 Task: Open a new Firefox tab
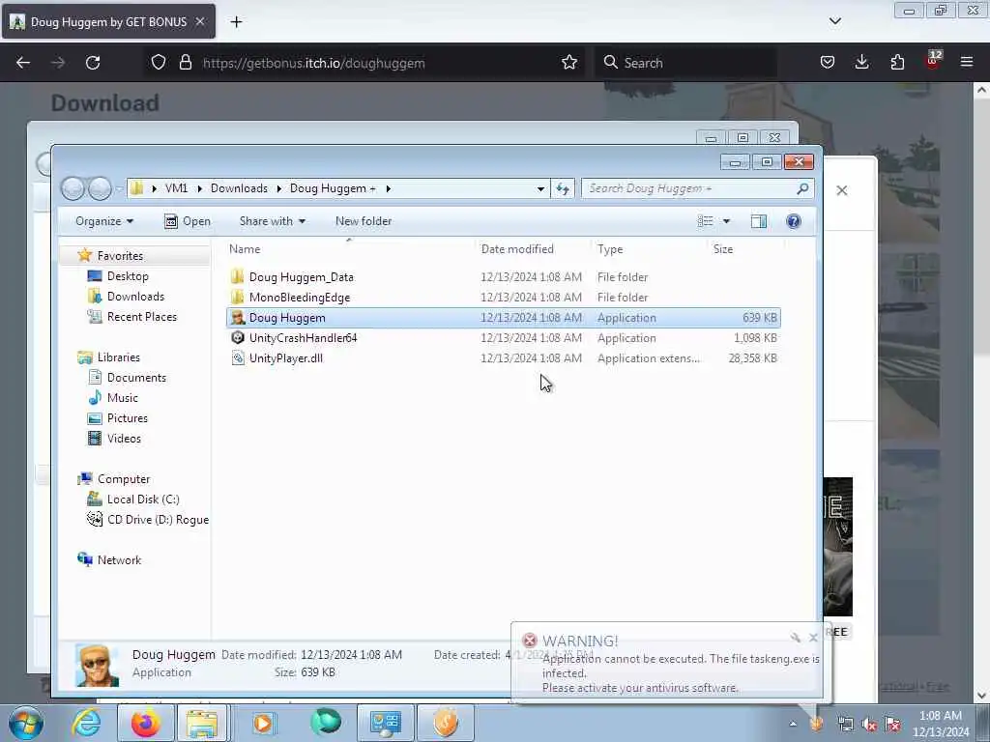coord(236,22)
